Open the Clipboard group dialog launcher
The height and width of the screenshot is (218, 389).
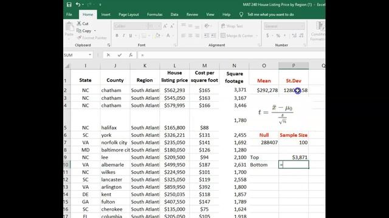(x=109, y=45)
